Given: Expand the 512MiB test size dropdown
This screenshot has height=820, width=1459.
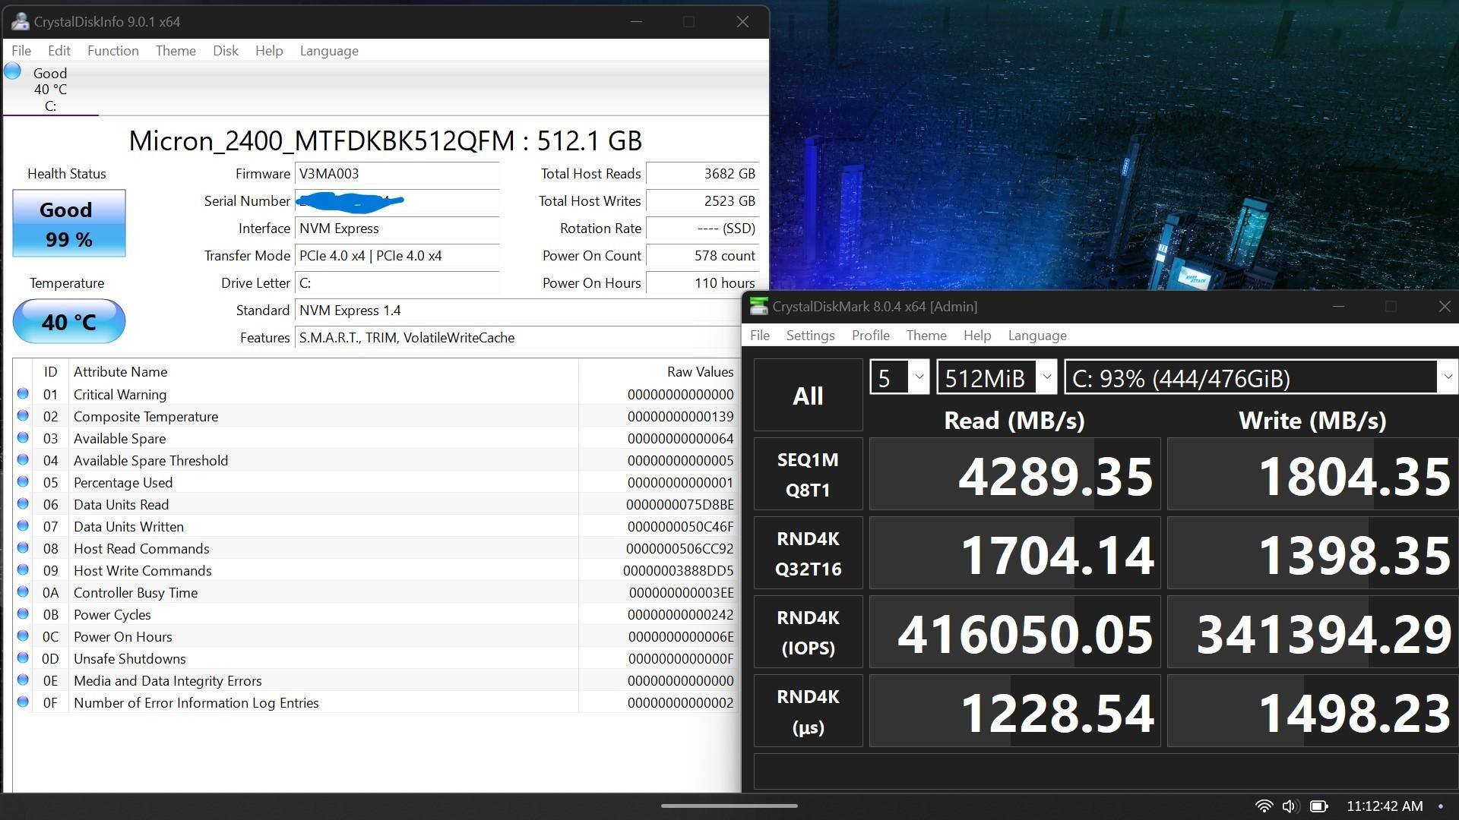Looking at the screenshot, I should click(996, 377).
